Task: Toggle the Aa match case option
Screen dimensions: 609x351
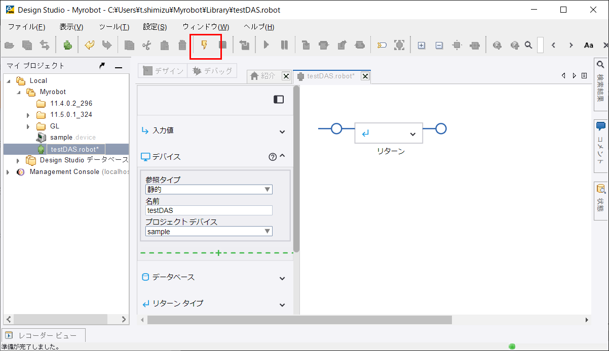Action: (589, 45)
